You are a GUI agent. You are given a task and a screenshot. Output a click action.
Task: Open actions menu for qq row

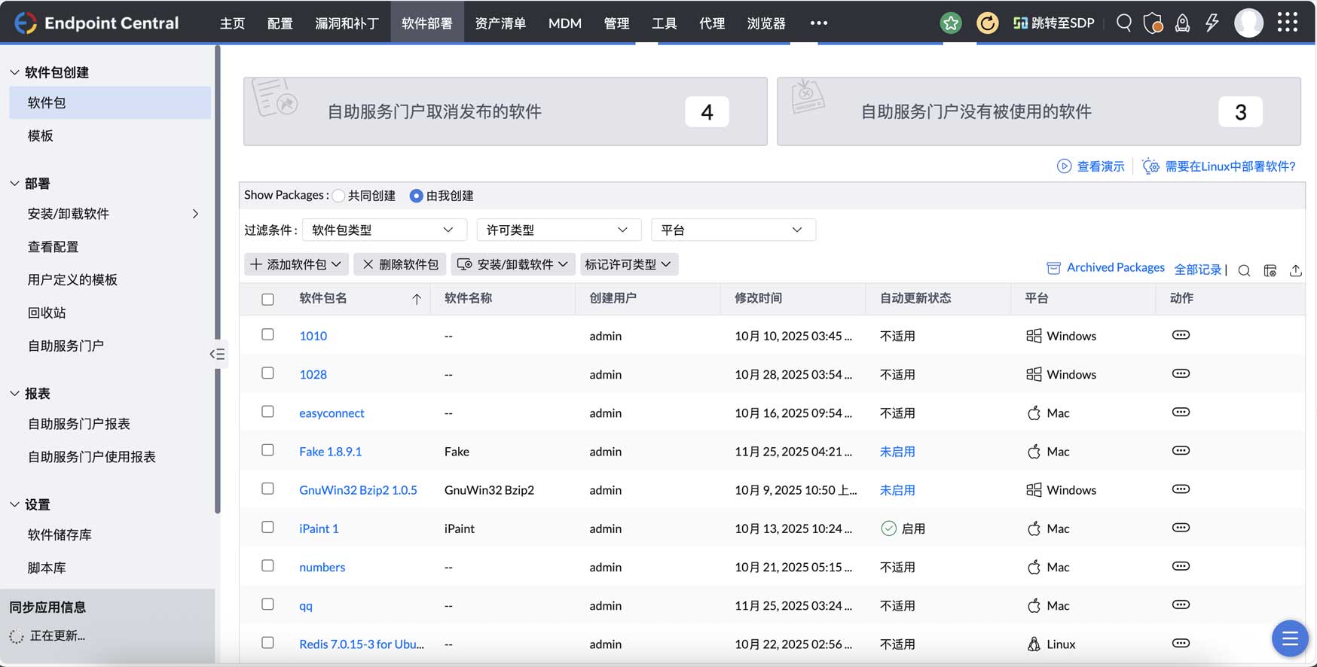(x=1181, y=605)
